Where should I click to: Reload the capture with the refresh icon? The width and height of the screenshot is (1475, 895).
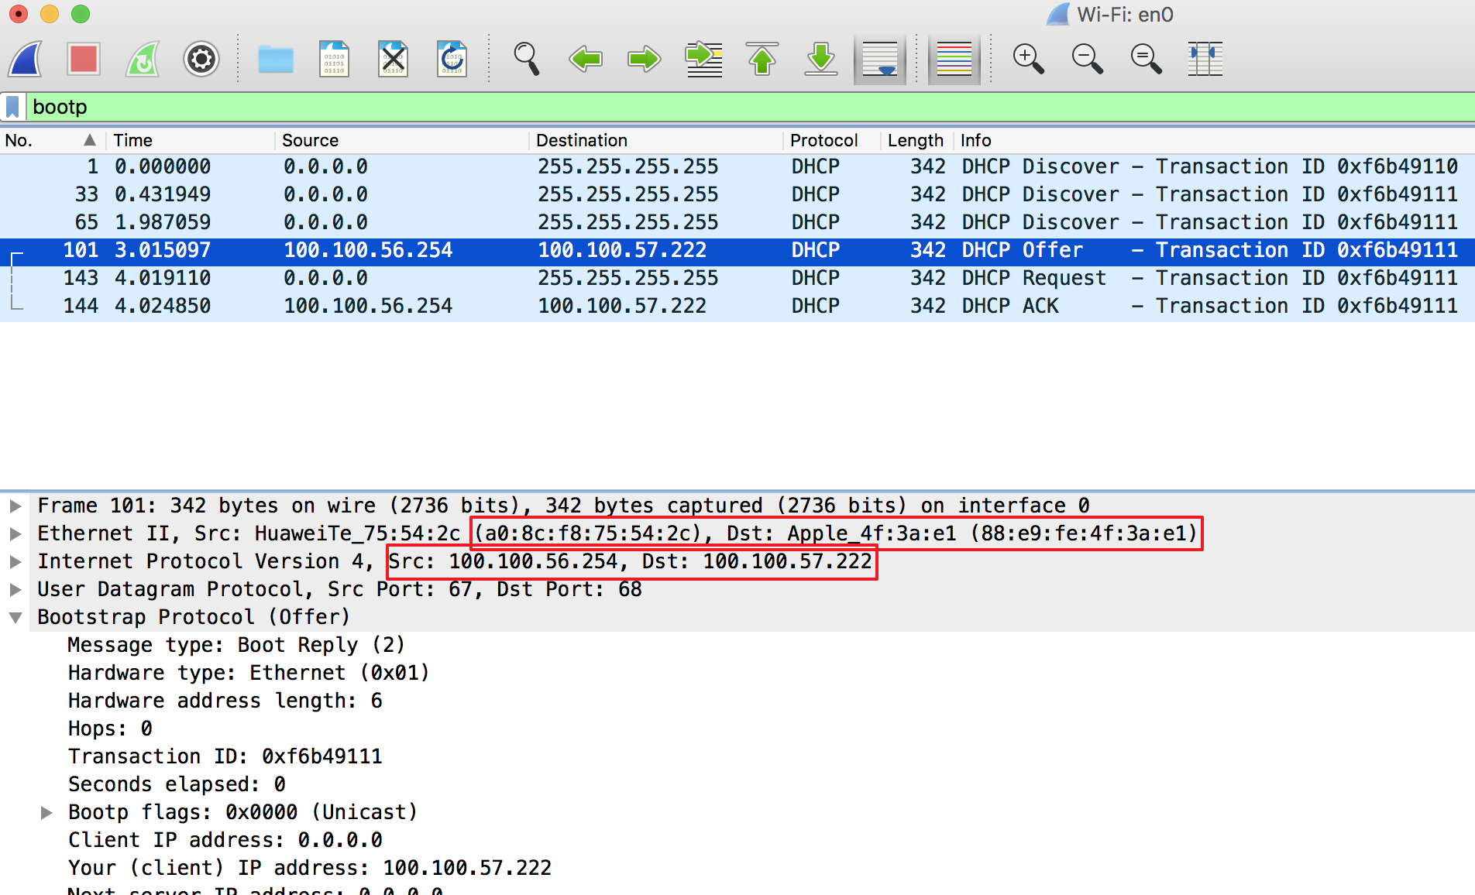coord(452,58)
